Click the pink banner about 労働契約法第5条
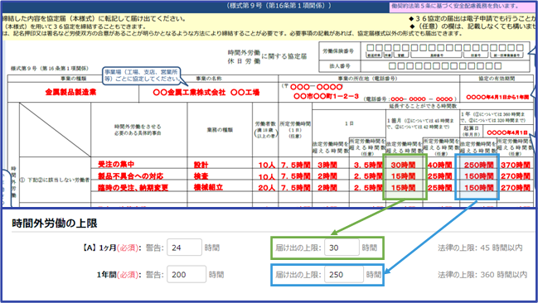 [462, 6]
